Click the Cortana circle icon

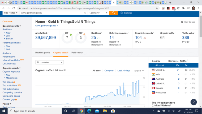pos(66,111)
